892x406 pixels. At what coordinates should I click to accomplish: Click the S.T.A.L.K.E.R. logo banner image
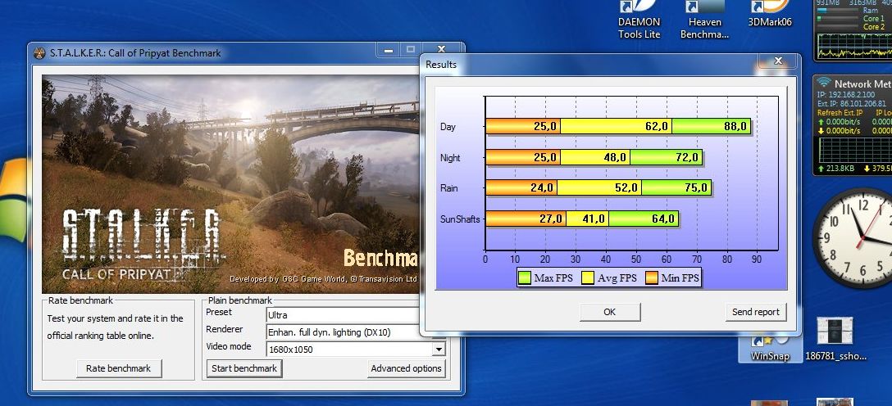[x=230, y=184]
